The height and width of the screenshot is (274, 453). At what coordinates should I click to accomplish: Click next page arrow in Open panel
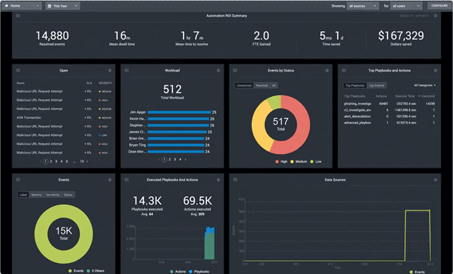point(87,162)
